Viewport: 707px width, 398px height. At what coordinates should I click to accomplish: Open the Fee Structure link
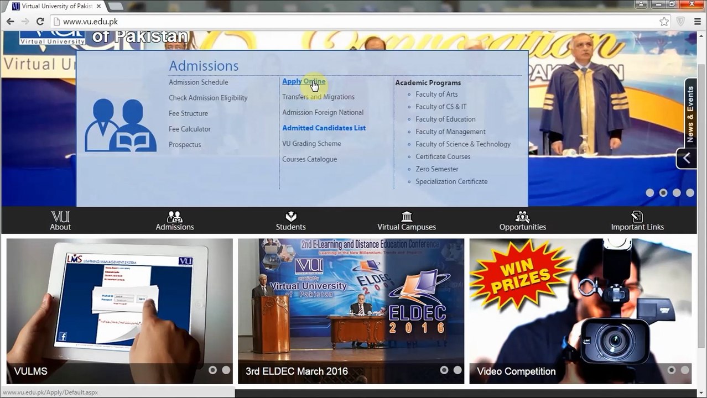click(x=189, y=113)
